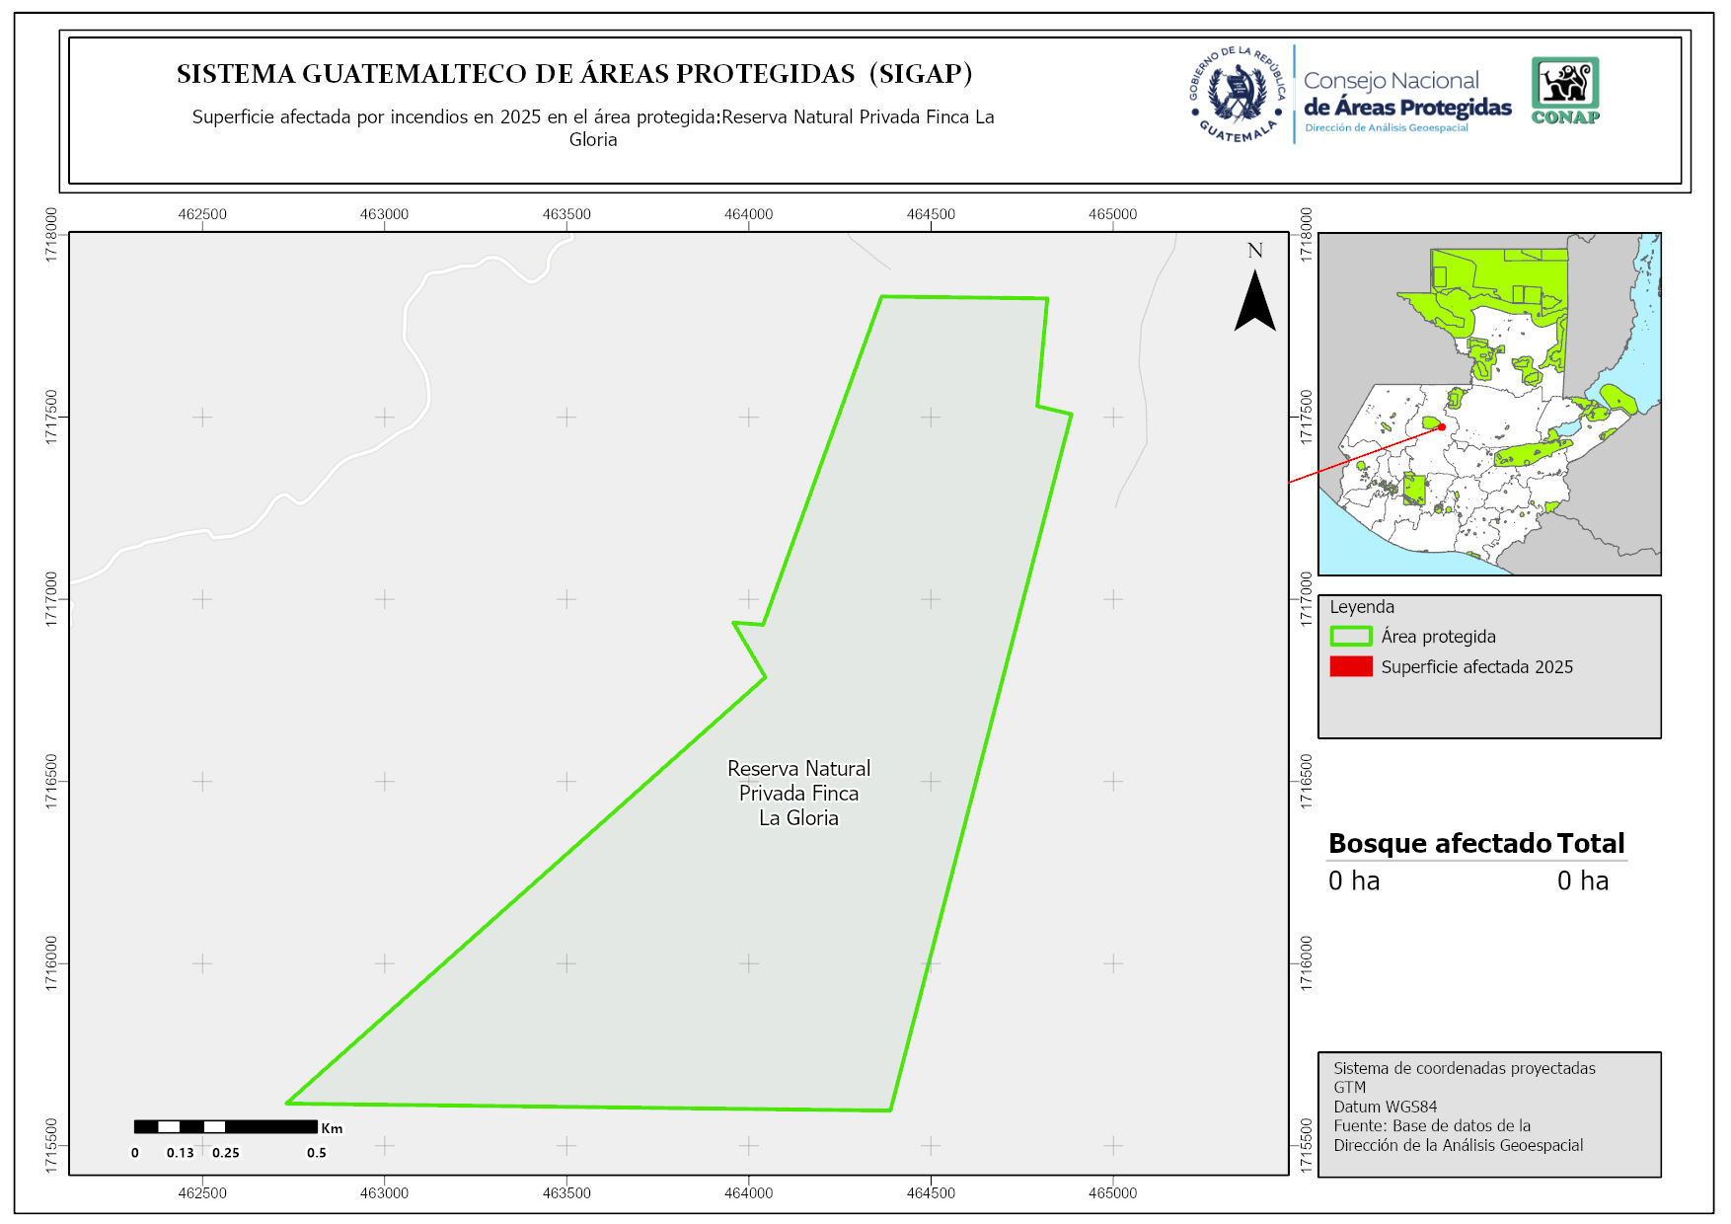Click the SISTEMA GUATEMALTECO DE ÁREAS PROTEGIDAS title
The width and height of the screenshot is (1731, 1224).
574,74
